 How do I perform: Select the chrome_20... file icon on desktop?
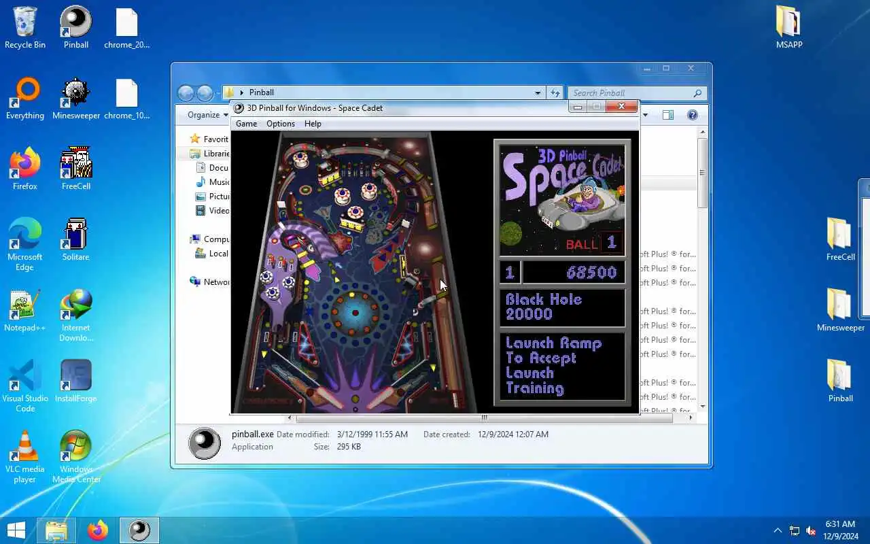127,28
